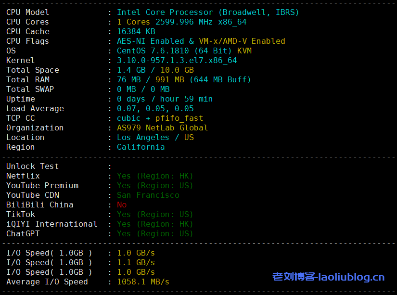Screen dimensions: 397x295
Task: Click the 16384 KB cache value
Action: tap(136, 32)
